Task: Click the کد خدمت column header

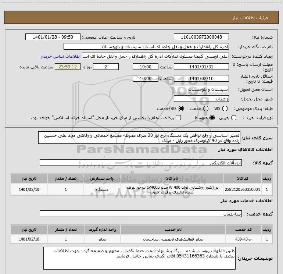Action: [243, 229]
